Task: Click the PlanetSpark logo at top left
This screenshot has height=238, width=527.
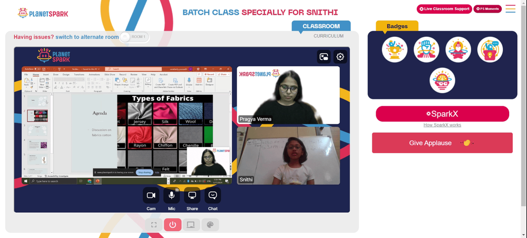Action: pyautogui.click(x=43, y=14)
